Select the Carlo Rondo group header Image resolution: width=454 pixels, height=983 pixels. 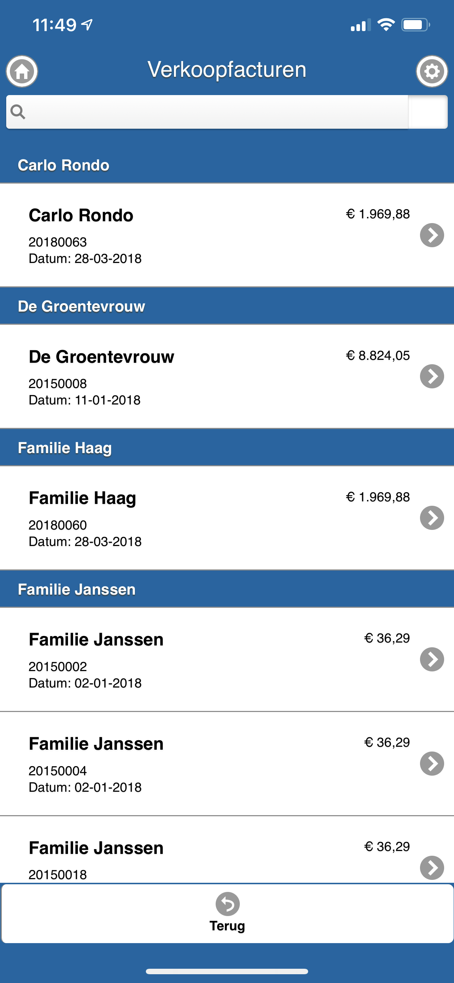227,166
